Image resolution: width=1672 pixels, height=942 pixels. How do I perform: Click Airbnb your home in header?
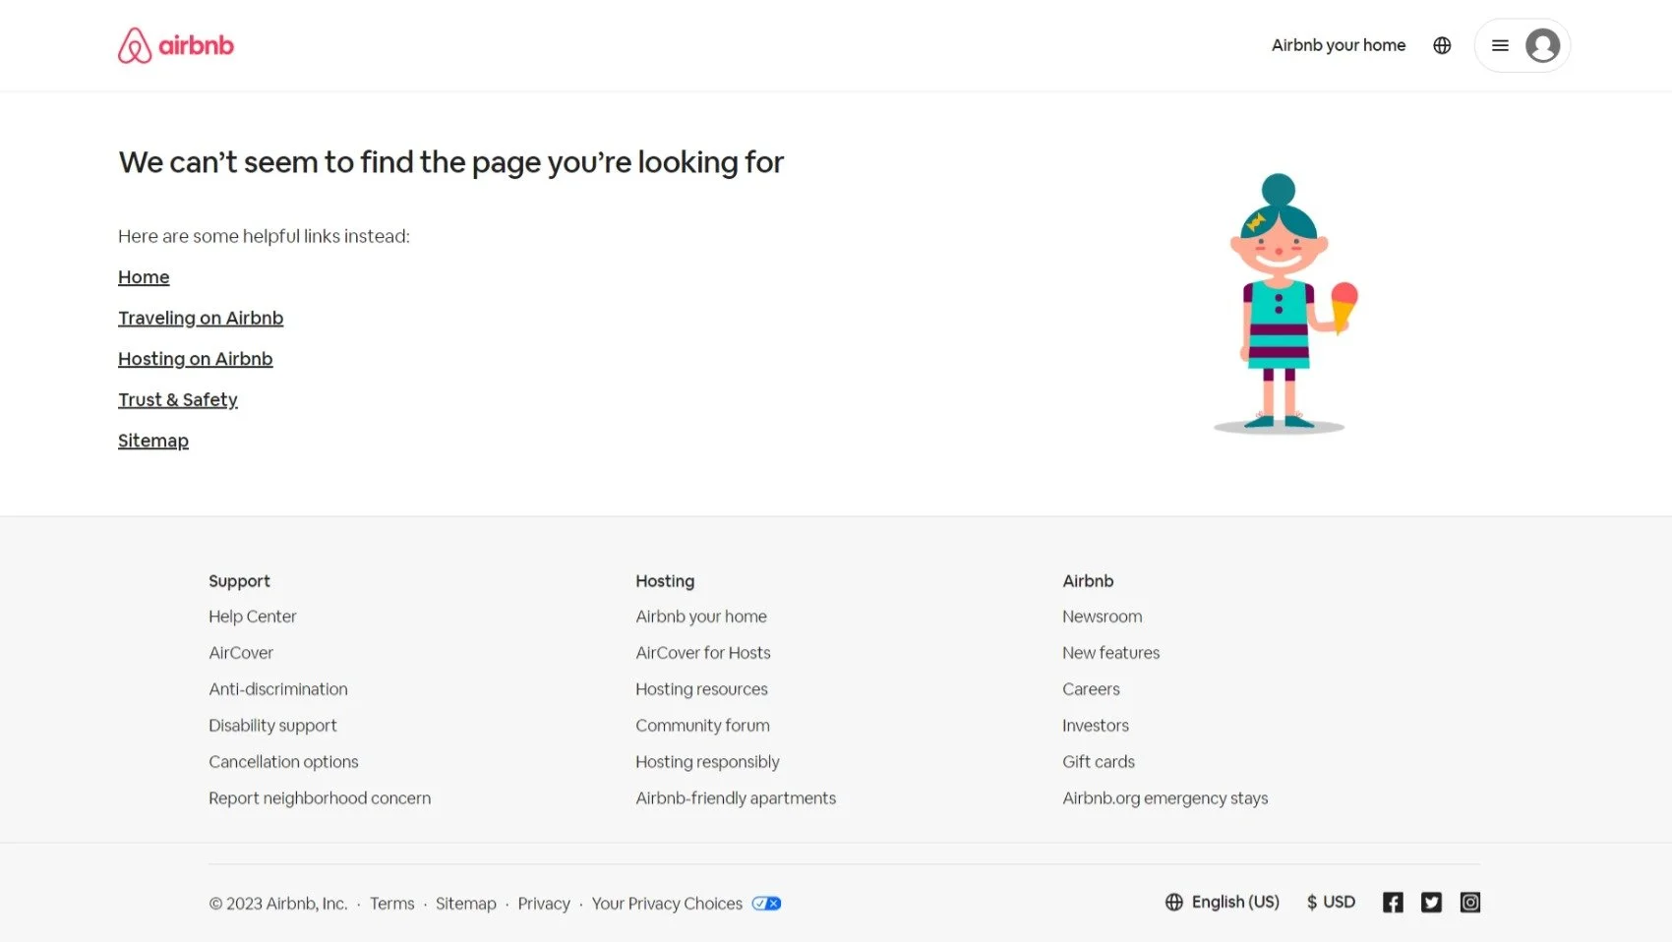[x=1339, y=45]
